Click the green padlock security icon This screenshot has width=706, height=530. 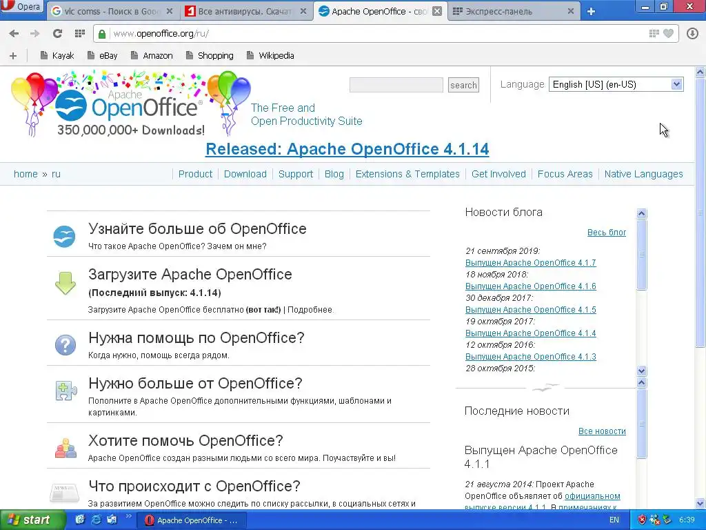[x=102, y=34]
